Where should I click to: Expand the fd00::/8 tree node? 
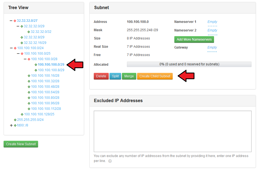[11, 125]
